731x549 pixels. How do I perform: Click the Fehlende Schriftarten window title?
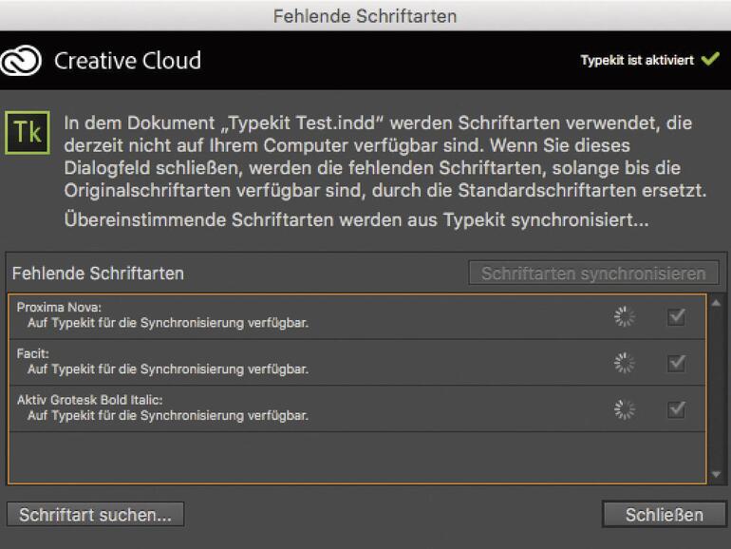click(x=365, y=16)
